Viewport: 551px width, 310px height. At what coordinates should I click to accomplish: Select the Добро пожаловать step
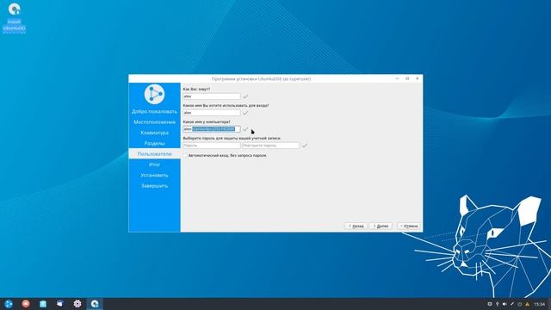coord(154,111)
